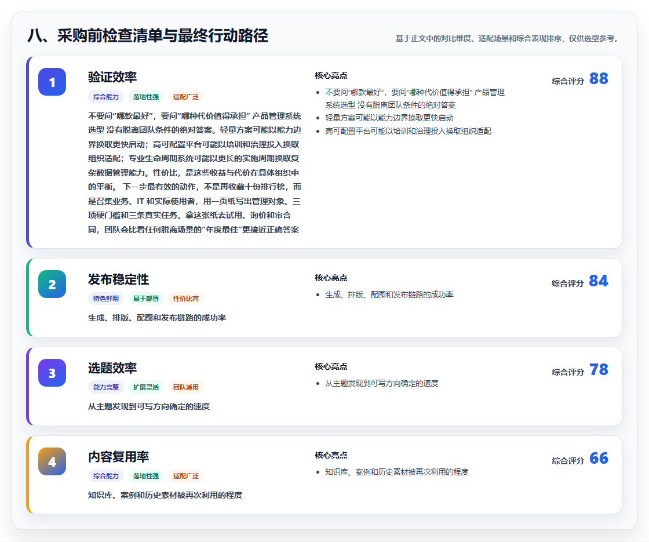
Task: Click the score 66 value
Action: point(599,458)
